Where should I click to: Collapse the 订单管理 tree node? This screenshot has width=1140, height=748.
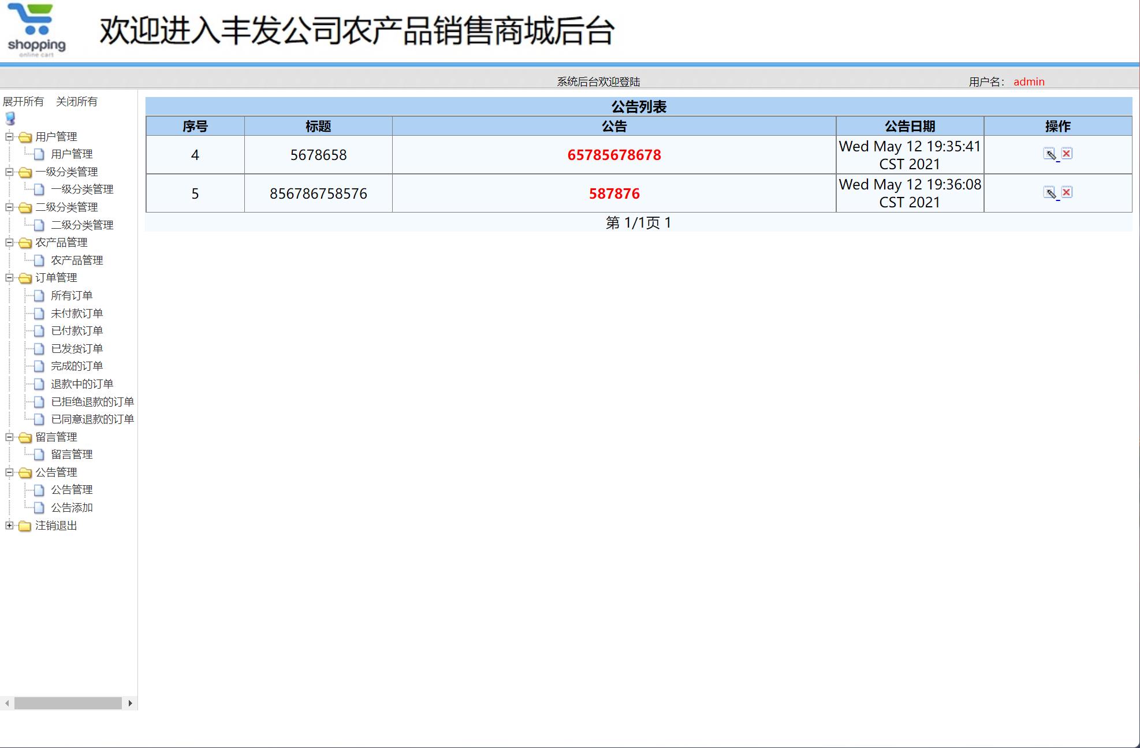tap(8, 278)
